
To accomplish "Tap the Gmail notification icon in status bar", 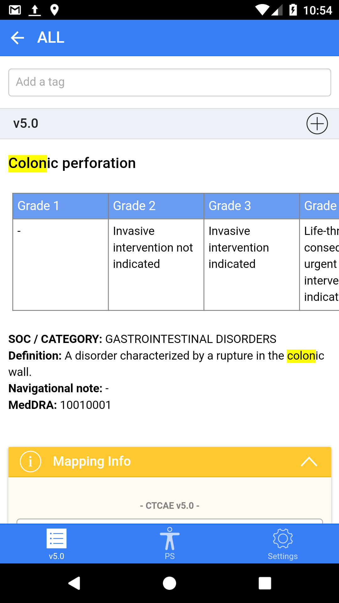I will [x=15, y=10].
